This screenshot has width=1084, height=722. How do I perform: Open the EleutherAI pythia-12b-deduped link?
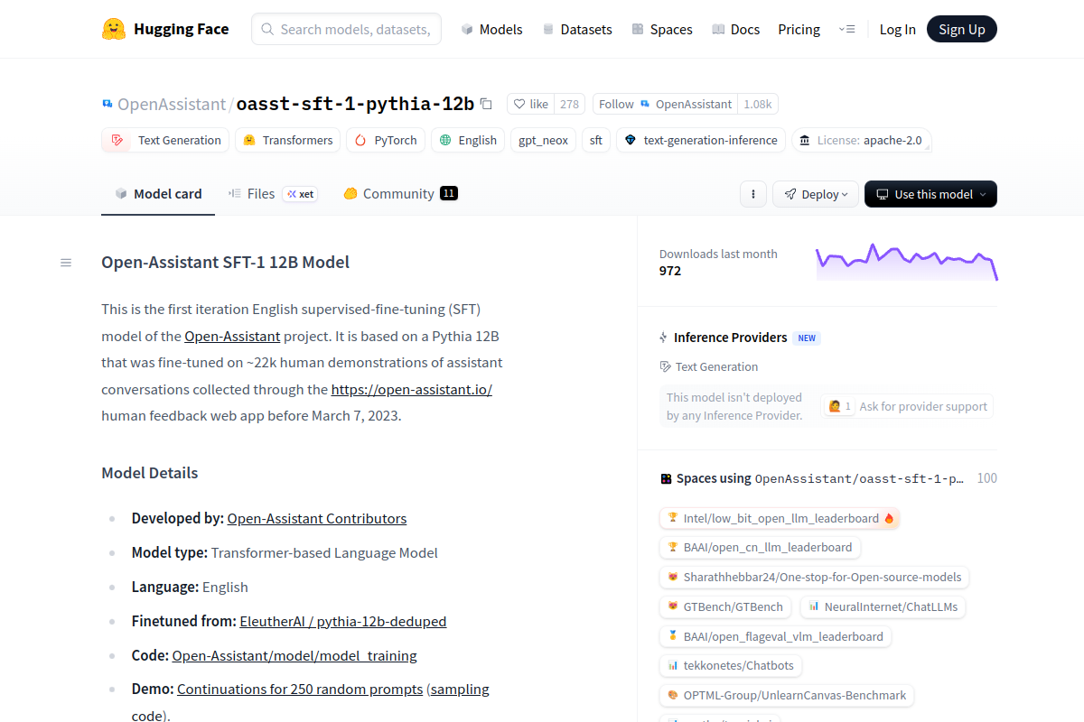point(342,621)
